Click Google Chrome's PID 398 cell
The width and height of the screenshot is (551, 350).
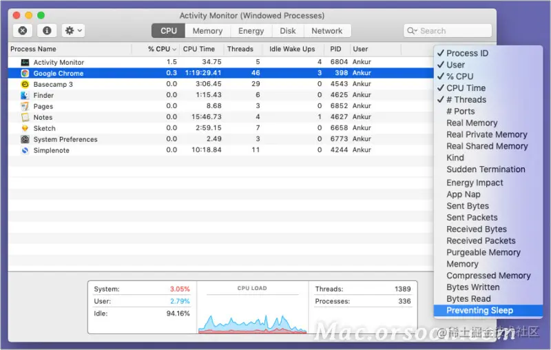click(341, 73)
